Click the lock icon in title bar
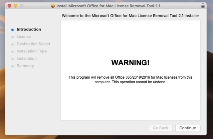This screenshot has height=139, width=213. click(203, 6)
